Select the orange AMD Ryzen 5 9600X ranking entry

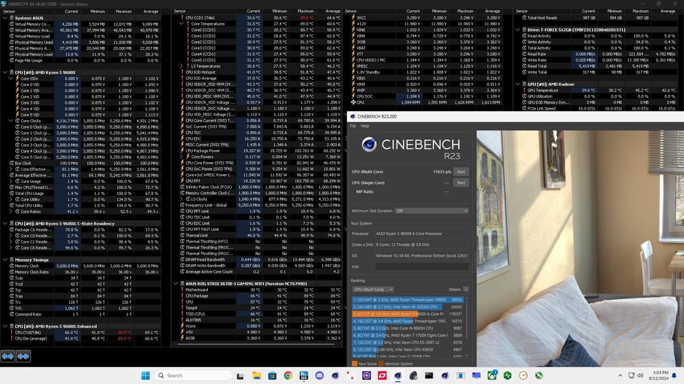coord(408,314)
